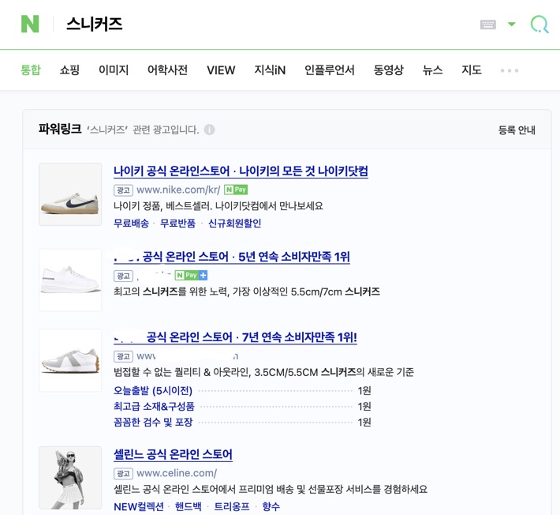Open the NEW컬렉션 sublink
This screenshot has height=515, width=560.
[x=139, y=506]
